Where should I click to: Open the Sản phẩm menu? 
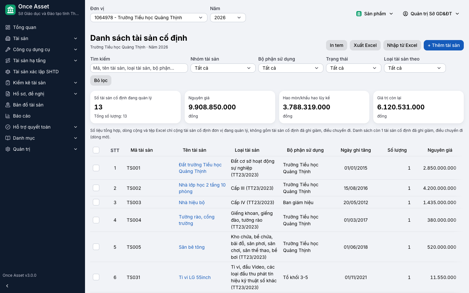(375, 14)
